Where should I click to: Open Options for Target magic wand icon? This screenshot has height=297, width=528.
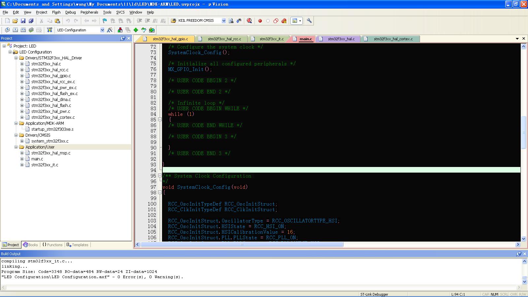pyautogui.click(x=110, y=30)
